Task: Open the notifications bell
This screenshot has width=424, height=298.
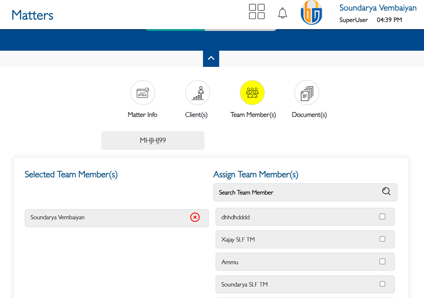Action: click(x=283, y=13)
